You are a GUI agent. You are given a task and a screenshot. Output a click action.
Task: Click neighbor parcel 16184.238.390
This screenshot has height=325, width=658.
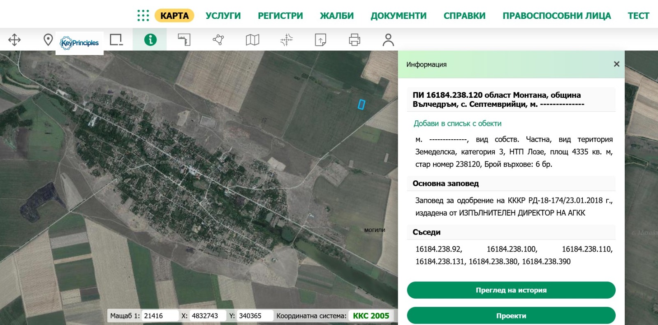coord(546,261)
